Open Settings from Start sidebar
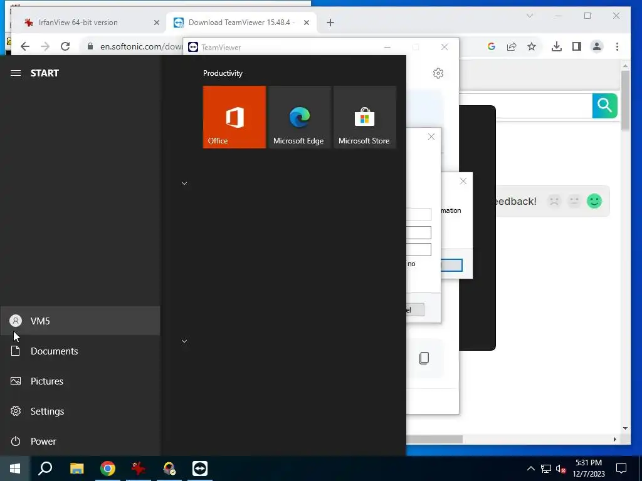Image resolution: width=642 pixels, height=481 pixels. (x=80, y=411)
